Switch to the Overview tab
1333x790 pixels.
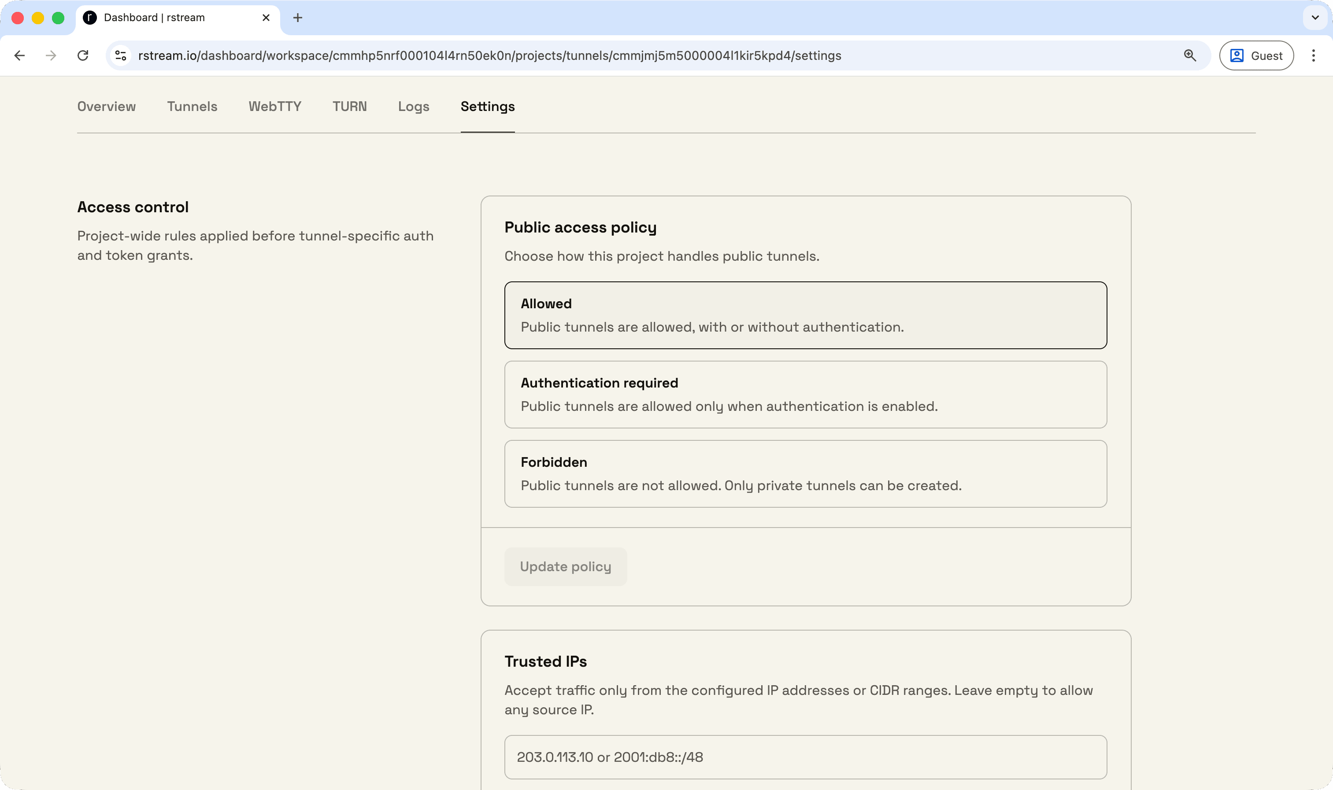(107, 107)
